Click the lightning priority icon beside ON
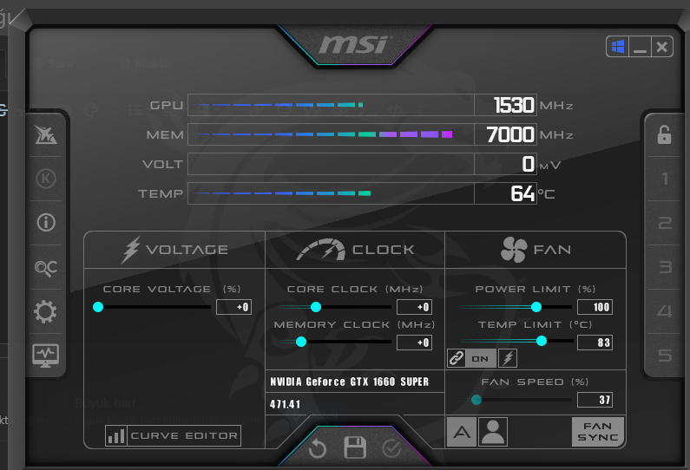The height and width of the screenshot is (470, 690). click(508, 358)
